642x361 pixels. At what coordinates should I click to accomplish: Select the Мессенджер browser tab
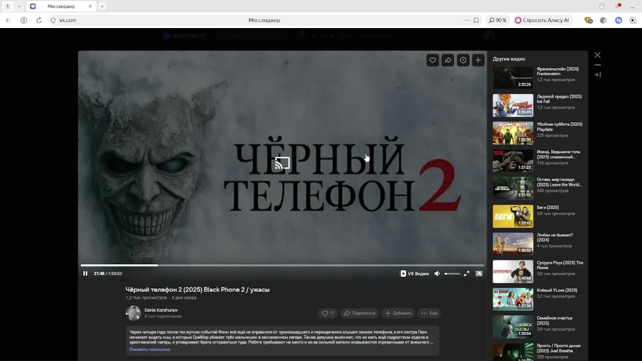[61, 6]
